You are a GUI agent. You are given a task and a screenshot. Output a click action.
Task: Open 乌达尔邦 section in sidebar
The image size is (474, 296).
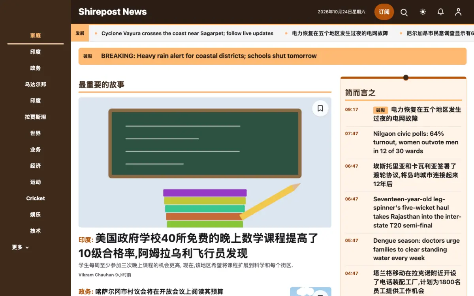[x=36, y=84]
